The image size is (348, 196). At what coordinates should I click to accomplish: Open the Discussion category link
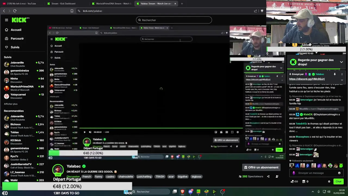pos(73,177)
